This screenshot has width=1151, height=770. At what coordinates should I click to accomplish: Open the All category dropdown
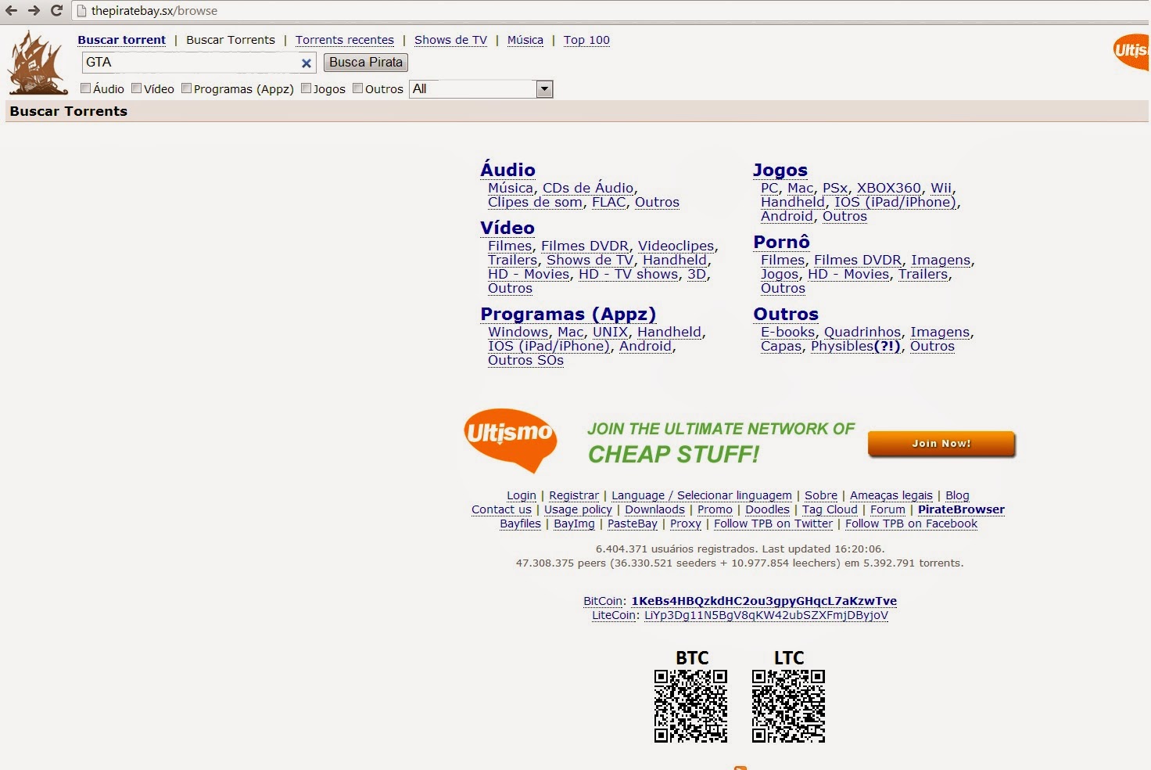click(481, 89)
